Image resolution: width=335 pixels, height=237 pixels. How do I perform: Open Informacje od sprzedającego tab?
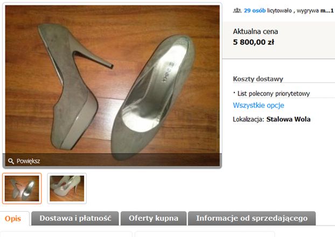click(252, 218)
